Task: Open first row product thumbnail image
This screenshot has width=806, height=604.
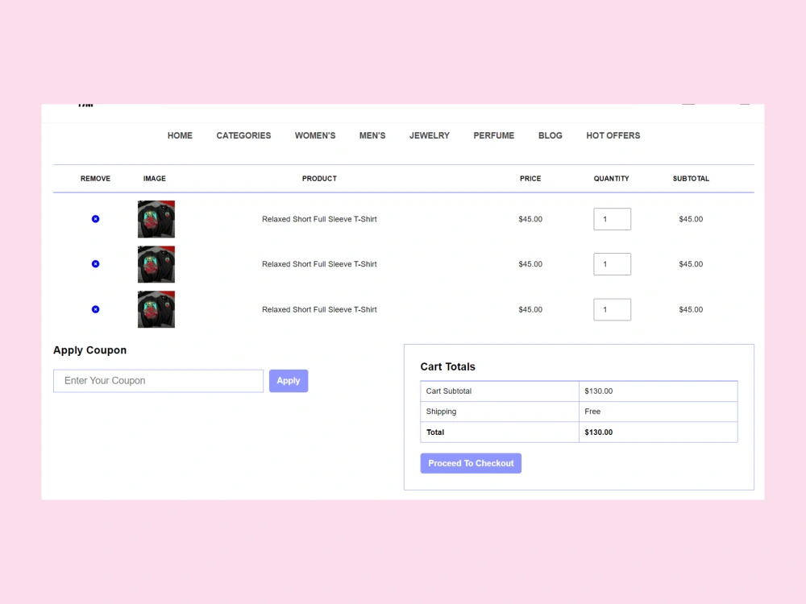Action: pyautogui.click(x=156, y=219)
